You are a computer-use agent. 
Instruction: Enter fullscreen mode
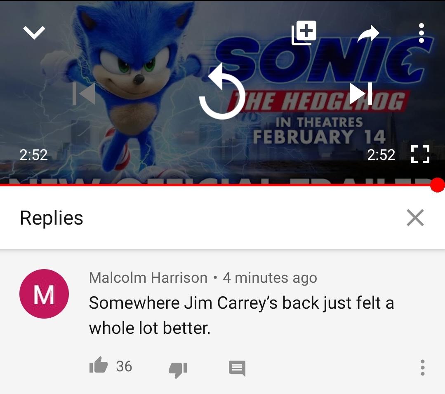click(x=420, y=154)
